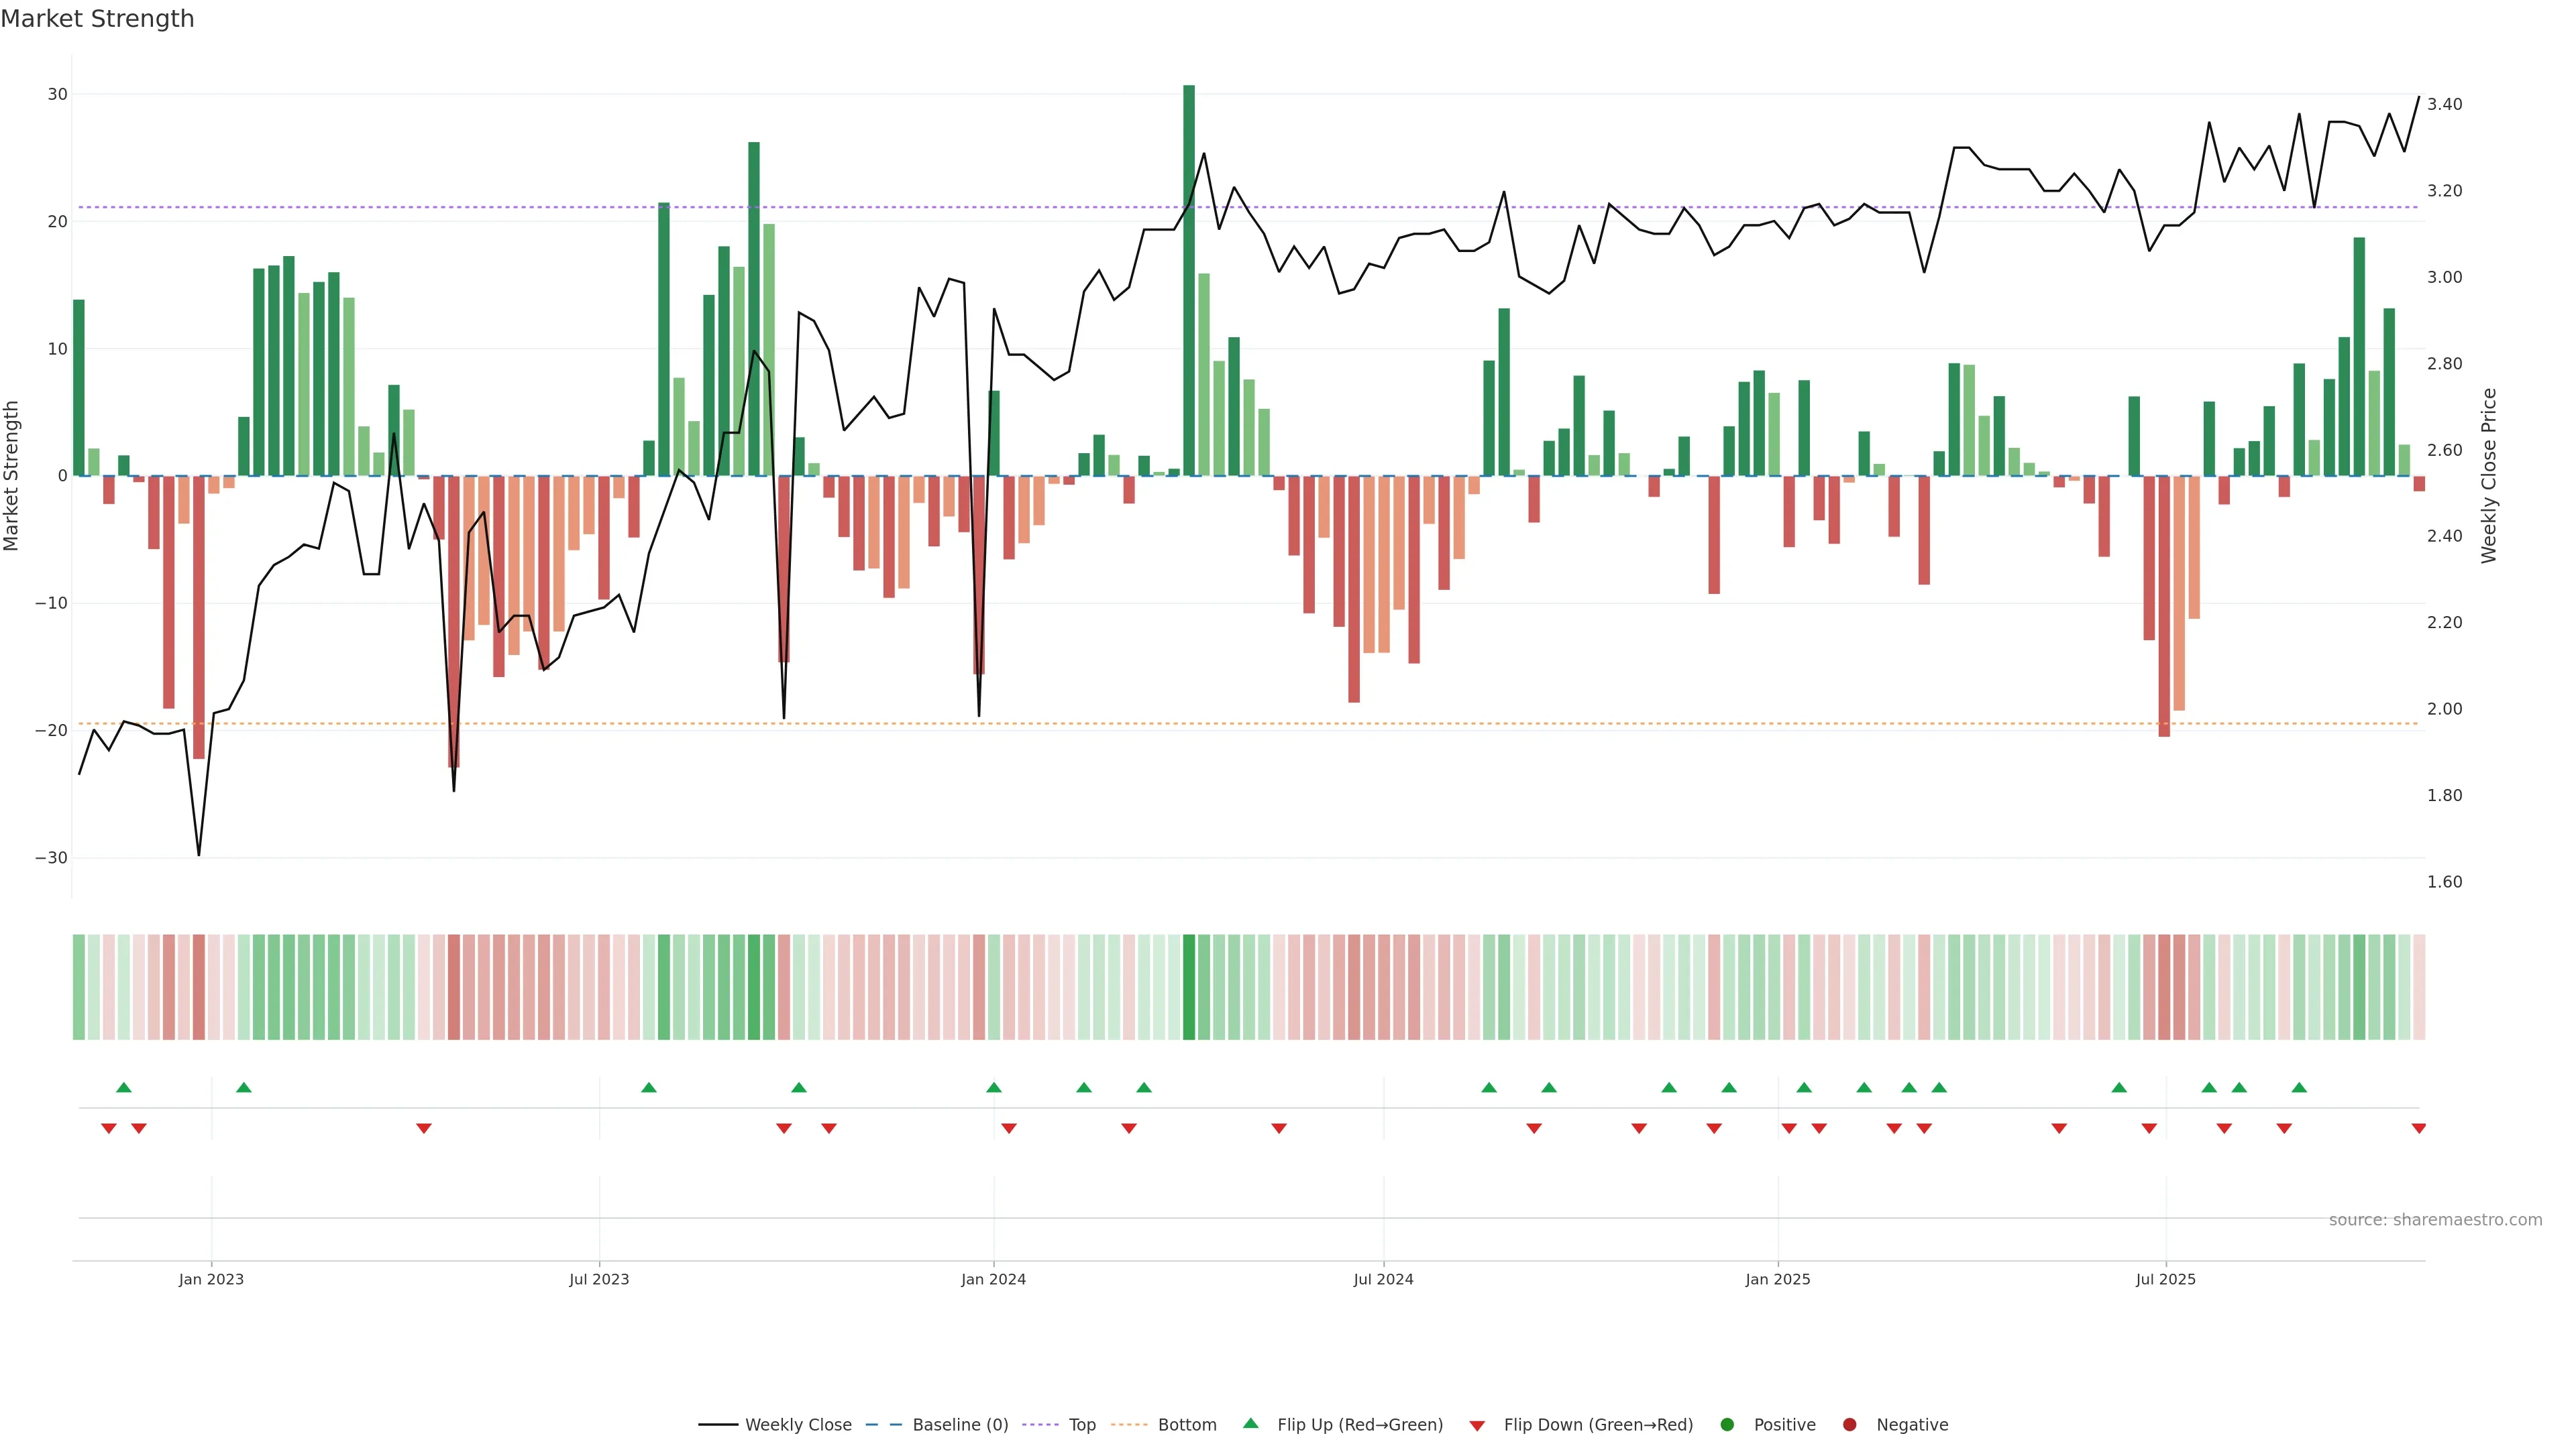
Task: Click the Flip Down red triangle legend icon
Action: pyautogui.click(x=1477, y=1426)
